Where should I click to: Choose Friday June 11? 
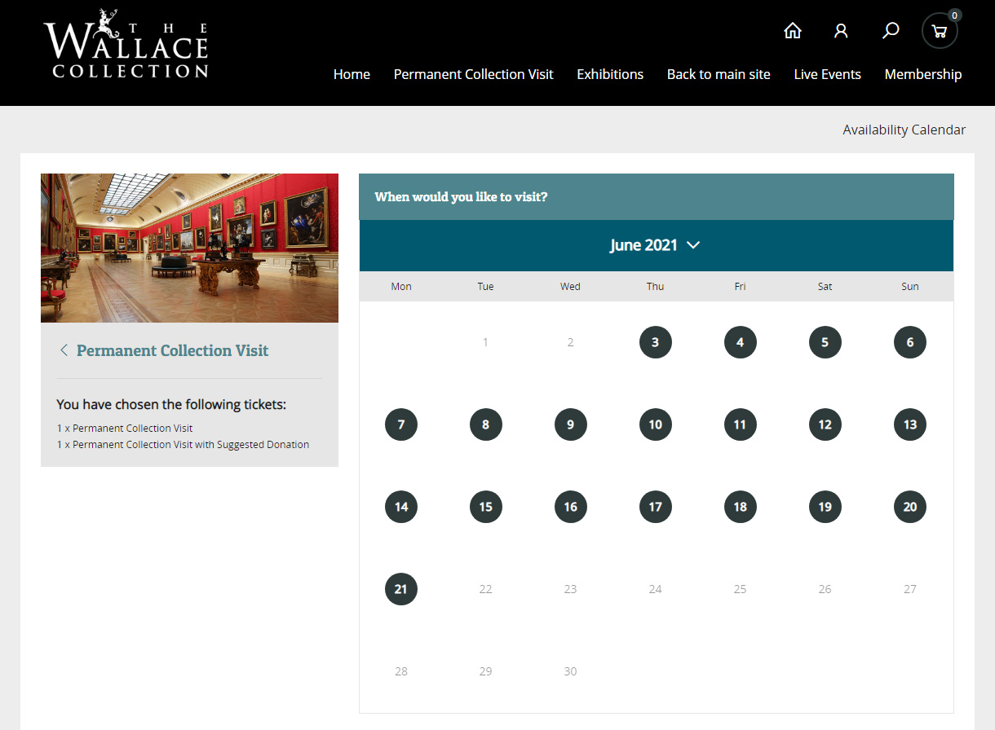coord(741,424)
